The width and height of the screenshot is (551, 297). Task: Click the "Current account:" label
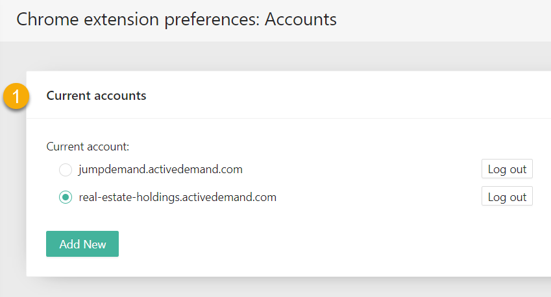coord(88,147)
